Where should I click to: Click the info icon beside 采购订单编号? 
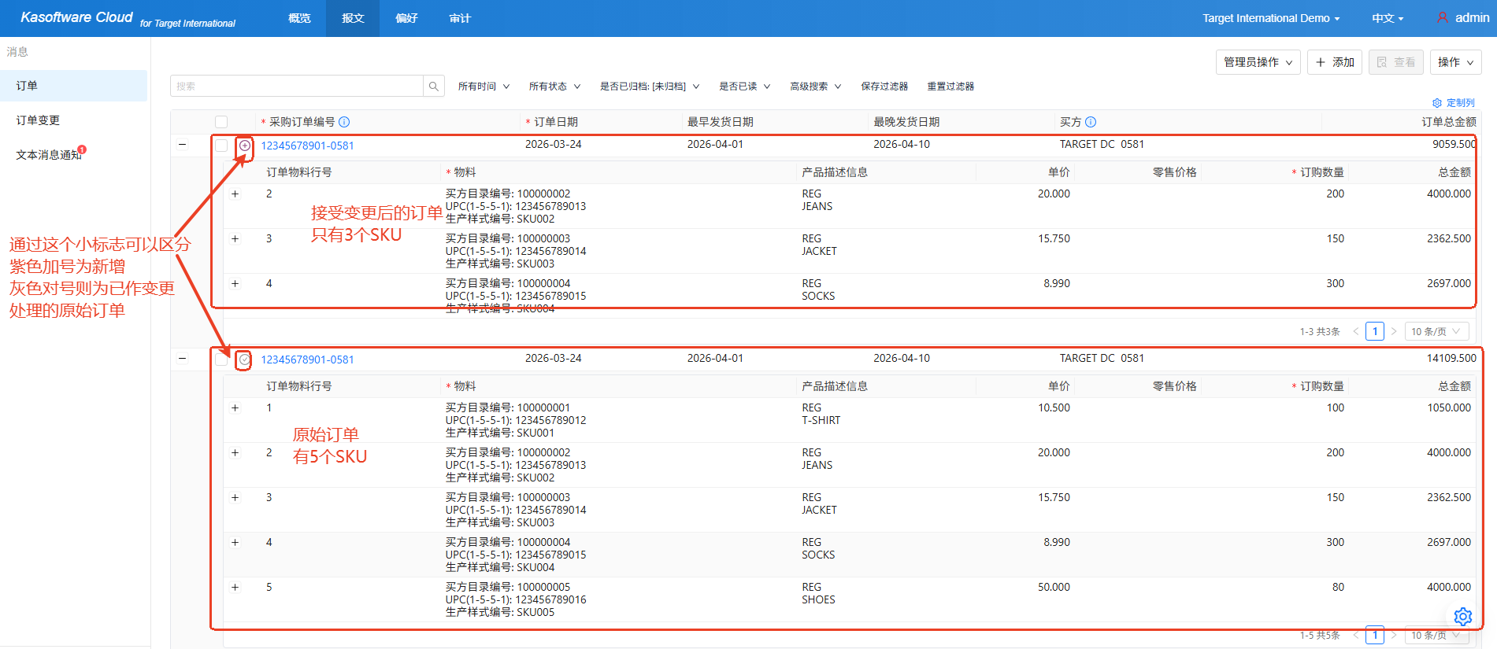tap(344, 122)
